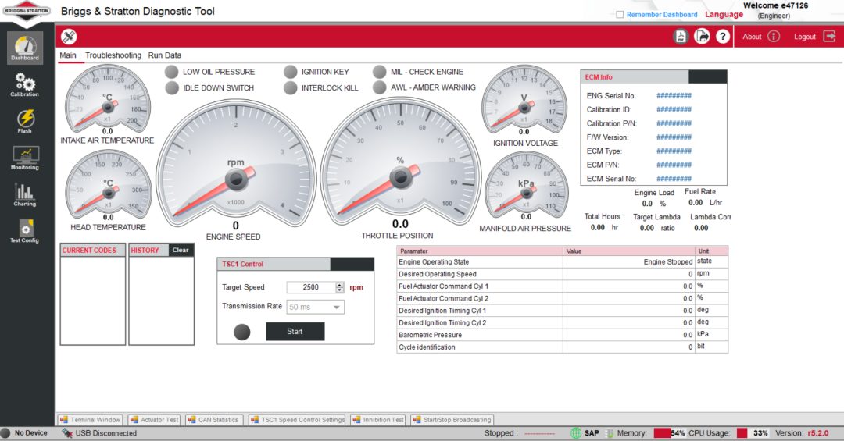Click the Target Speed input field

click(x=310, y=287)
